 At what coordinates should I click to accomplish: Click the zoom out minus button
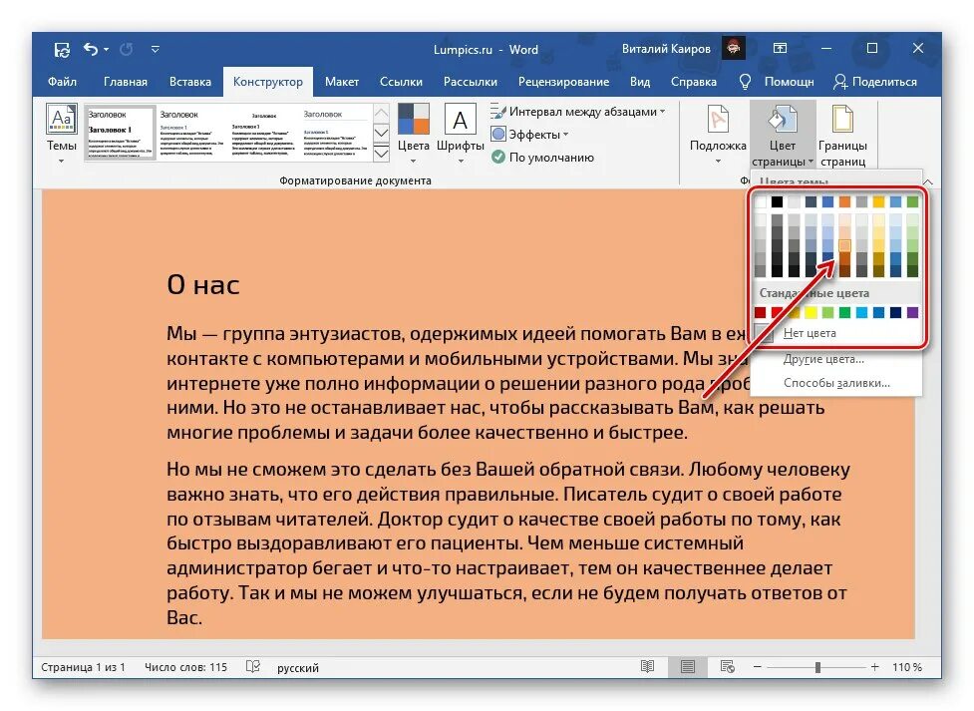[x=758, y=667]
